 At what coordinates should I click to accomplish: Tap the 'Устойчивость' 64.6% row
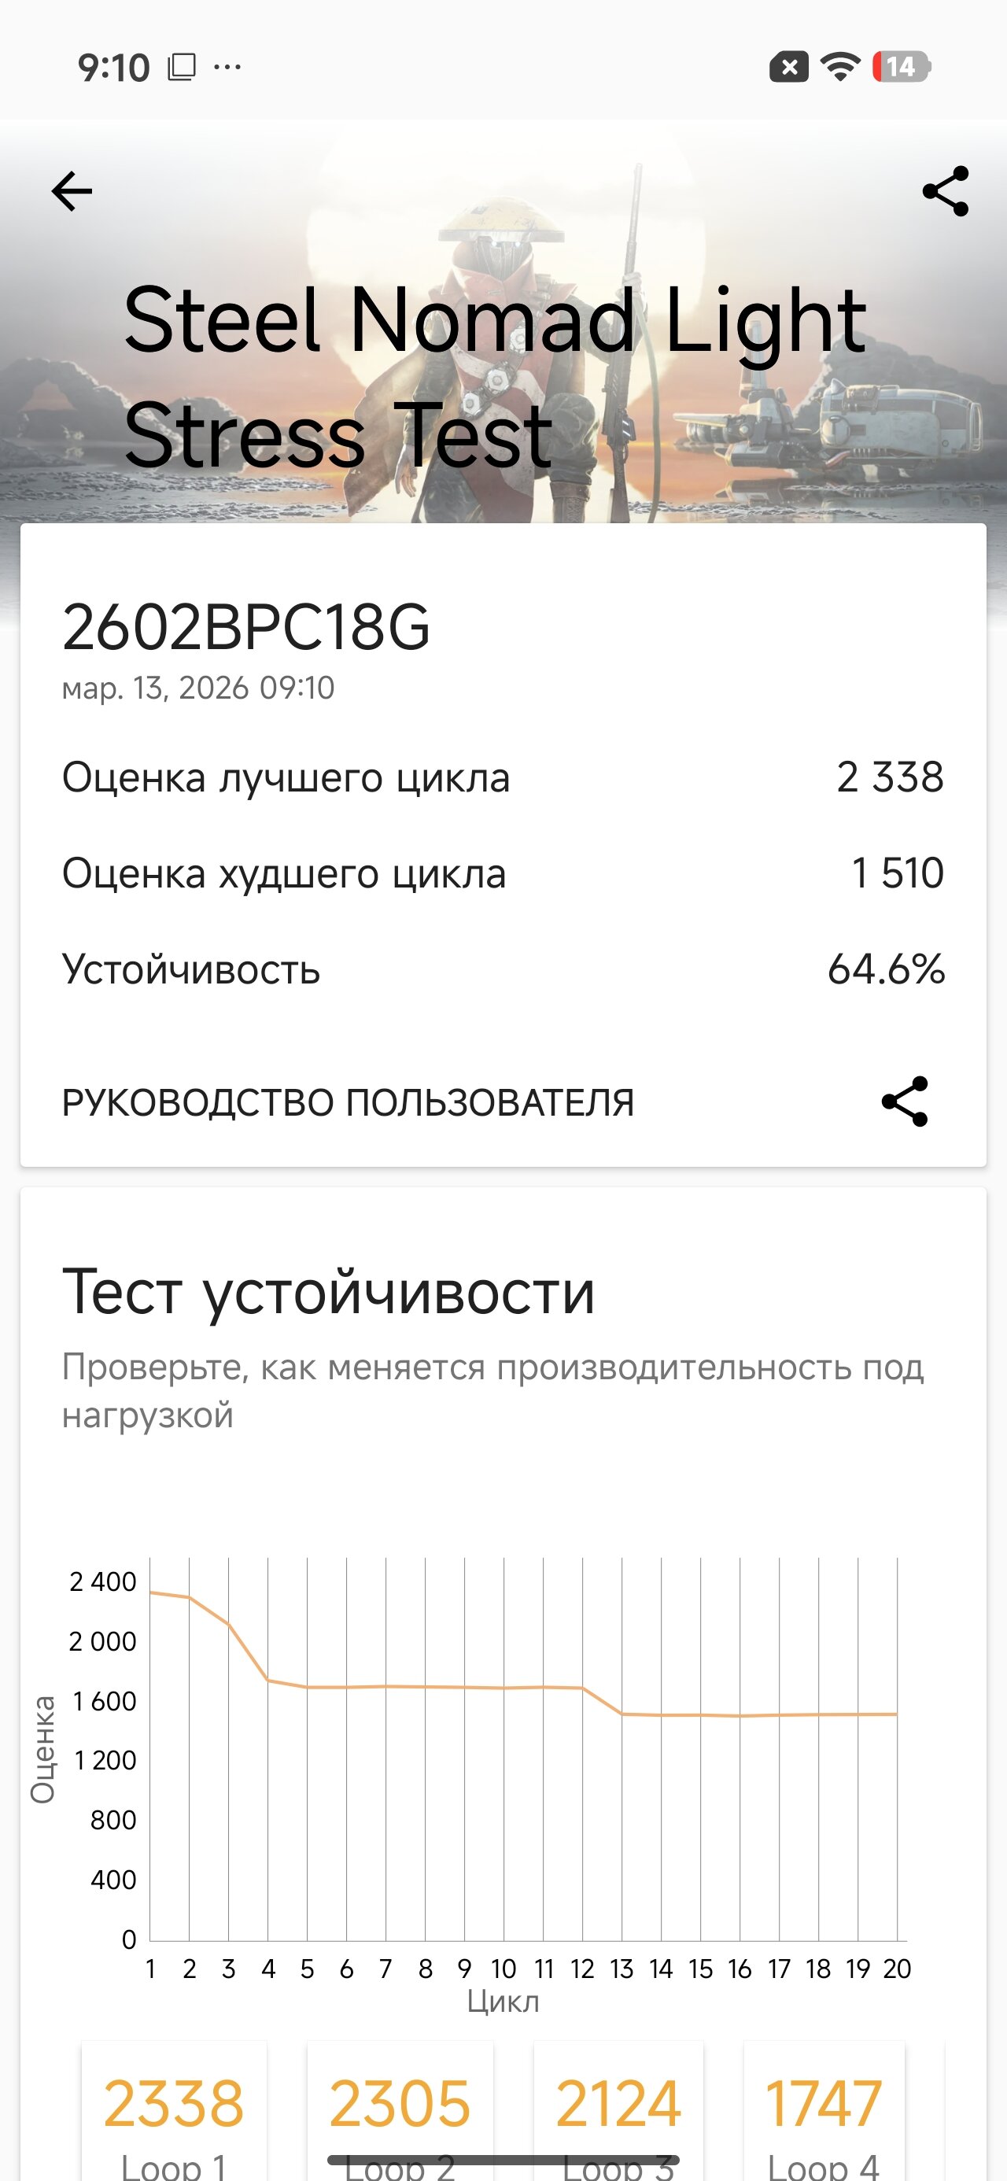(x=502, y=969)
